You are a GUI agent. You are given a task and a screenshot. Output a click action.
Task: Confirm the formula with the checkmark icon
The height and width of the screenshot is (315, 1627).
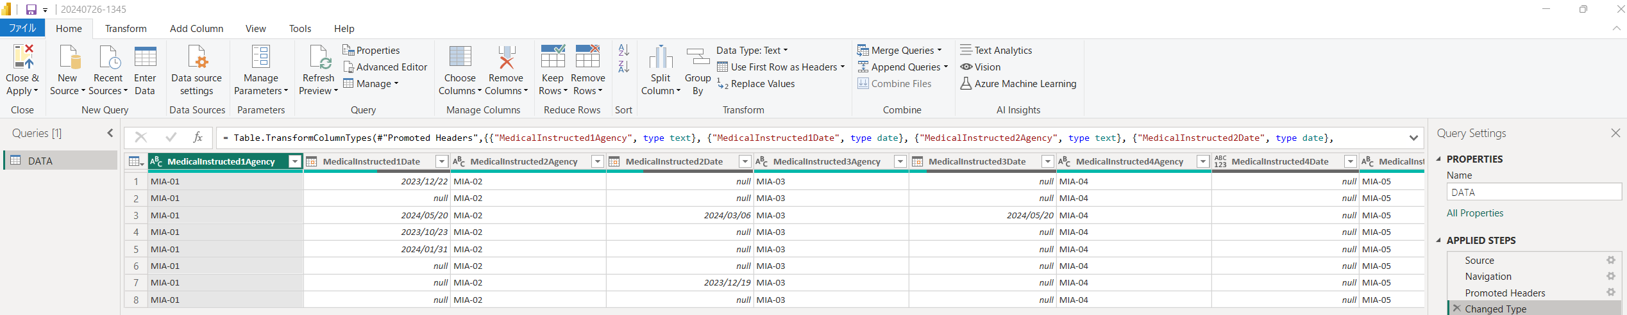[x=171, y=137]
